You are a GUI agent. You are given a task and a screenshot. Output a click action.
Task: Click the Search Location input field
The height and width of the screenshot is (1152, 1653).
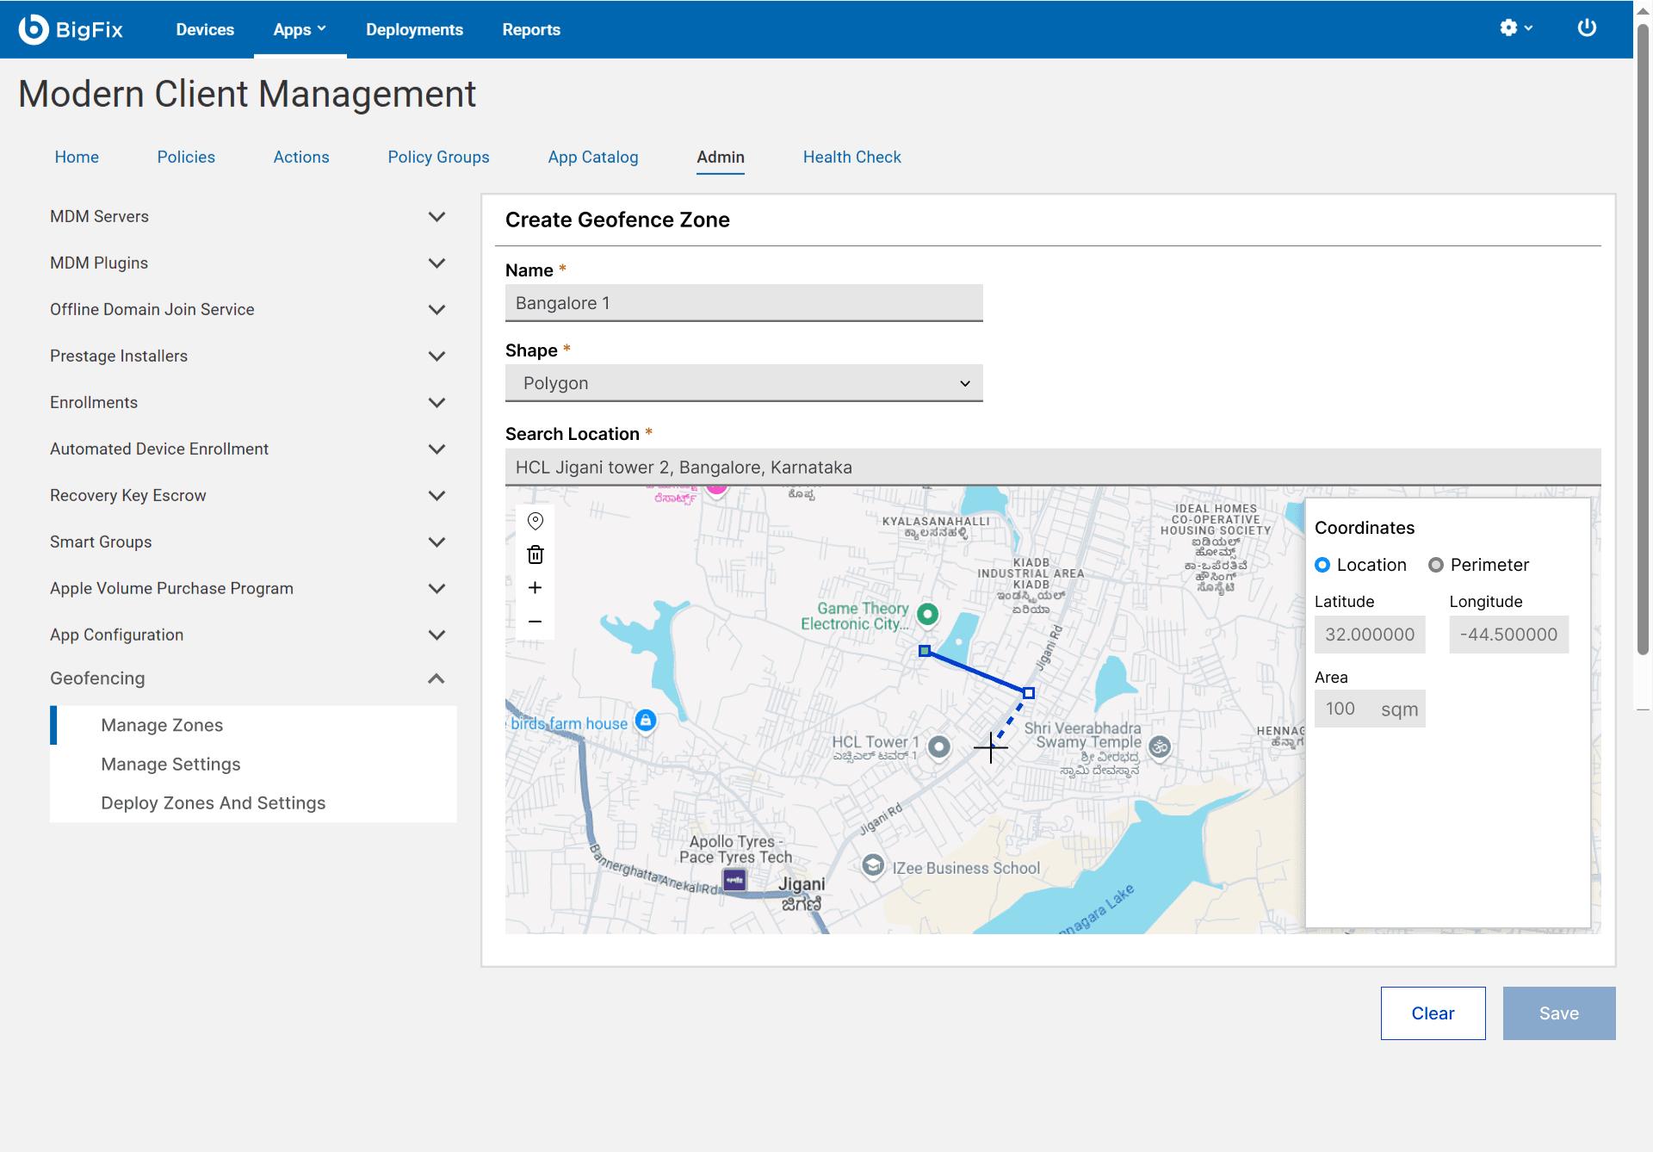pyautogui.click(x=1052, y=468)
